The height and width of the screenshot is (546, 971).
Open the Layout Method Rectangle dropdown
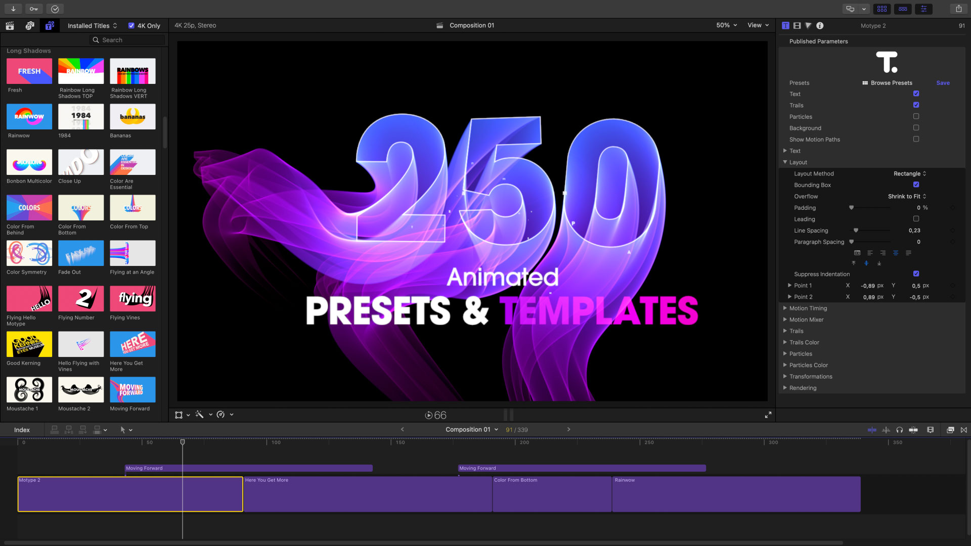click(x=909, y=173)
